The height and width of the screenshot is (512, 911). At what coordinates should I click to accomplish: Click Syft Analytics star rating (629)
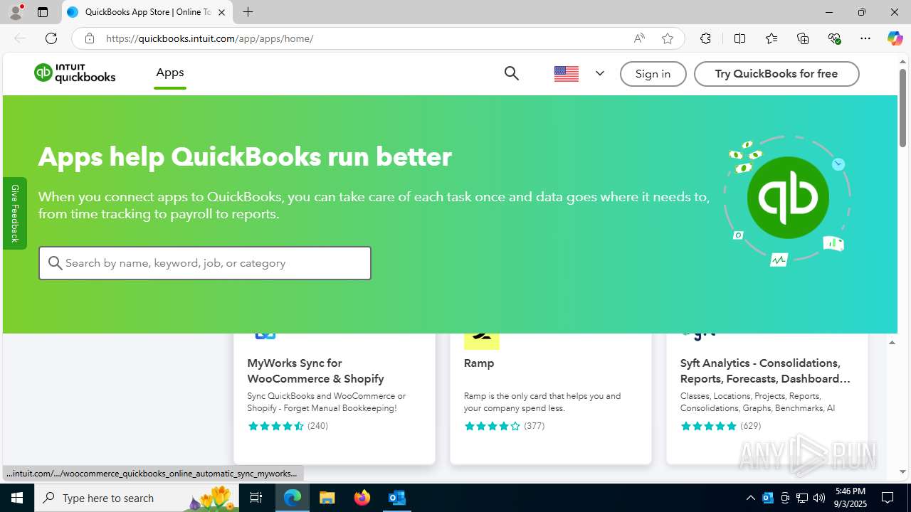pos(720,426)
